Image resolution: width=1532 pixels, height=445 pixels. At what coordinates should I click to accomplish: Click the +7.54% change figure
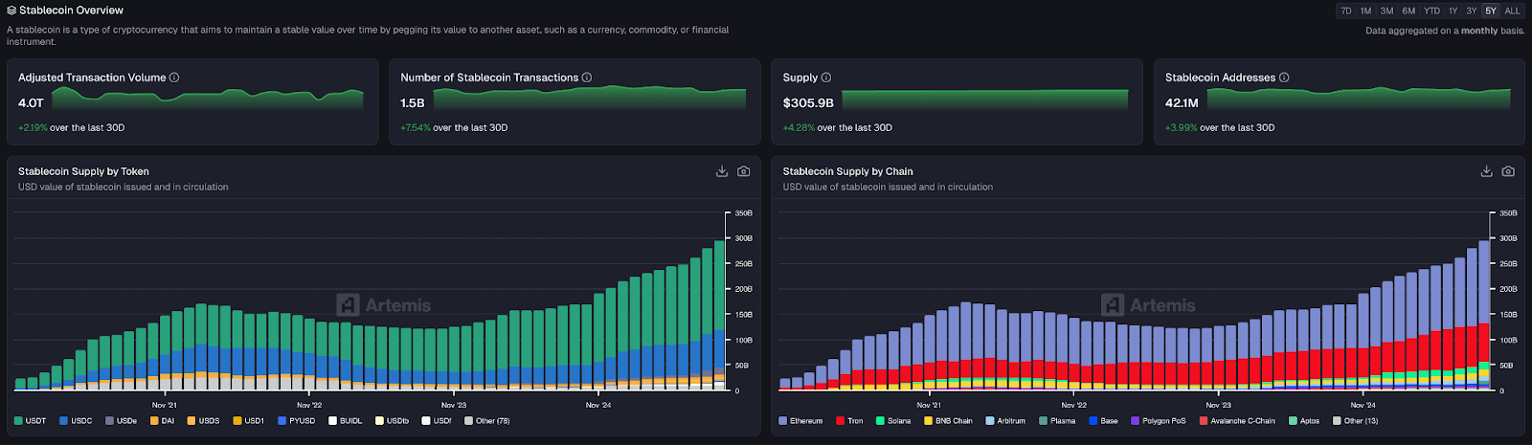[416, 127]
